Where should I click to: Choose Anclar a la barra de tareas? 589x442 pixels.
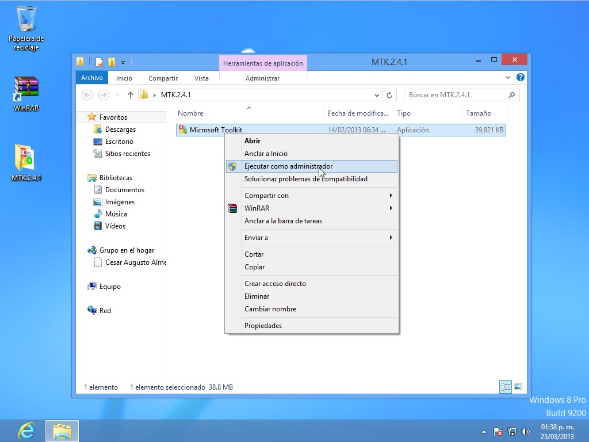pos(312,221)
